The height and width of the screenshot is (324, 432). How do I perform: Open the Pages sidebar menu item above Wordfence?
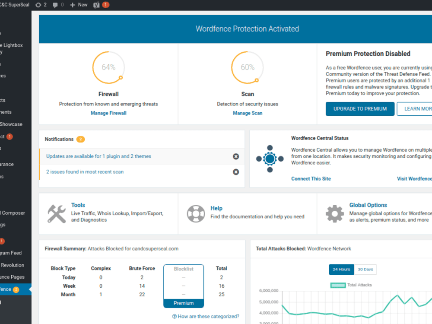click(x=12, y=277)
